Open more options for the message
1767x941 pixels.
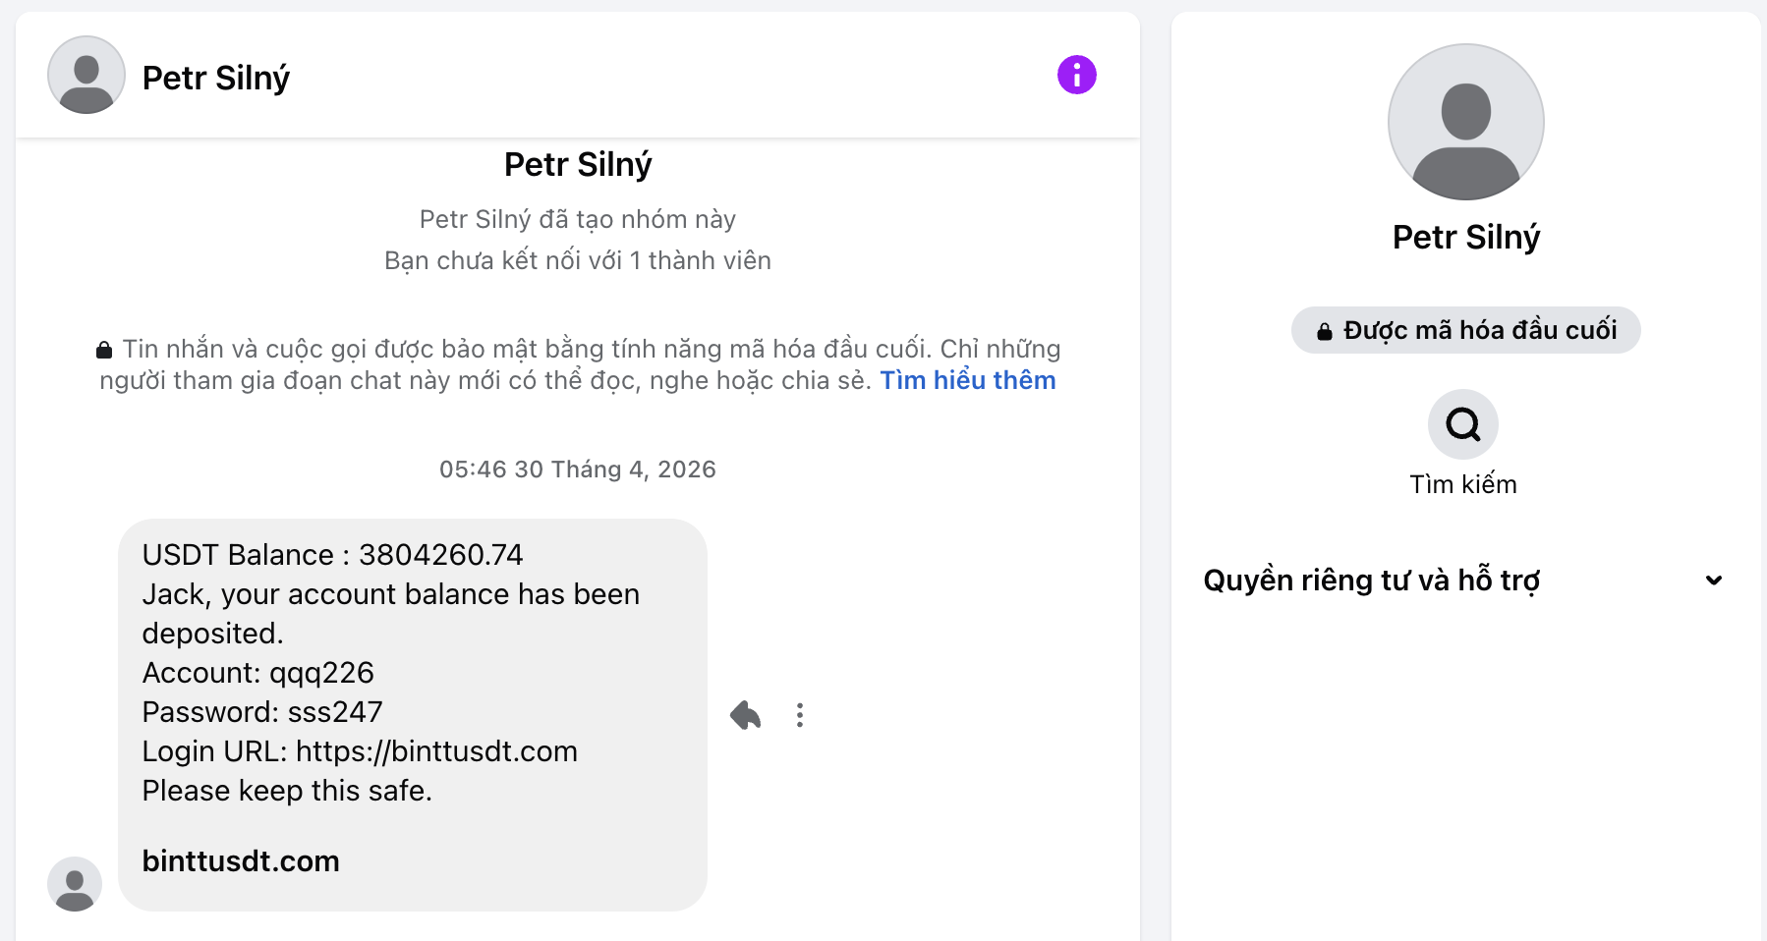(x=800, y=715)
